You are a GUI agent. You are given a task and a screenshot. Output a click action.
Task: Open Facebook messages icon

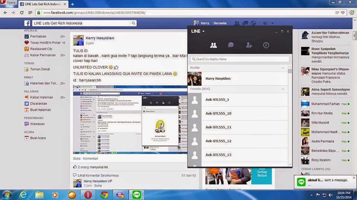tap(245, 23)
